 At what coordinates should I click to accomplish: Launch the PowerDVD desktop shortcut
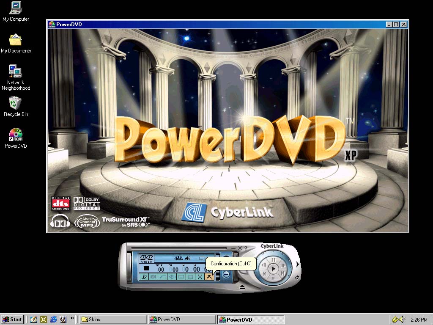pyautogui.click(x=16, y=138)
